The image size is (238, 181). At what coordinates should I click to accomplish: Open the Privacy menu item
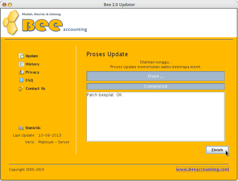click(32, 72)
